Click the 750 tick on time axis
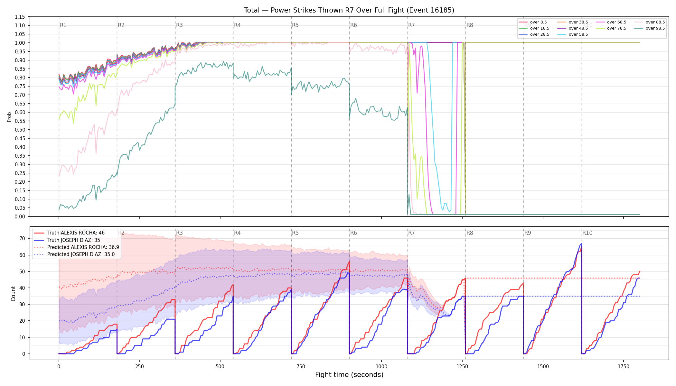This screenshot has width=676, height=386. pyautogui.click(x=301, y=366)
